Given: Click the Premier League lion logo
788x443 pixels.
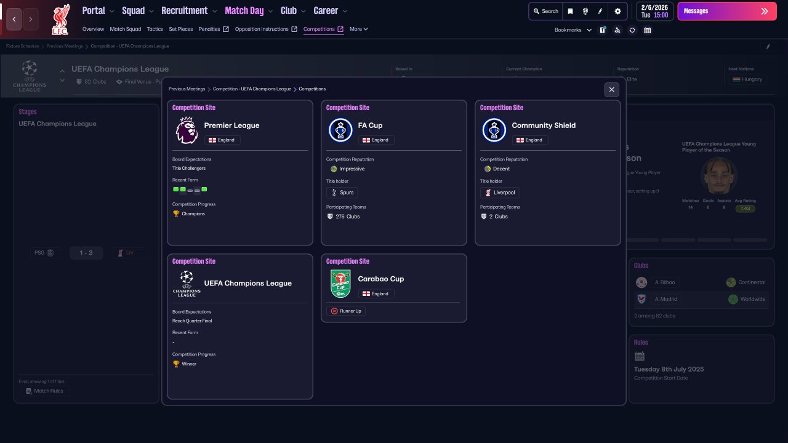Looking at the screenshot, I should pos(187,130).
